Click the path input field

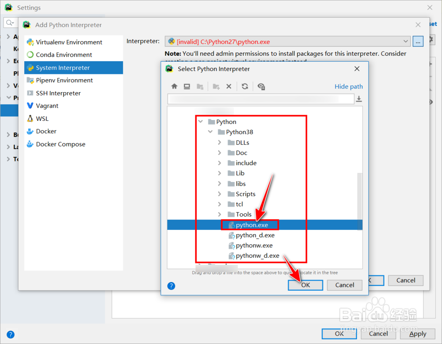point(261,99)
